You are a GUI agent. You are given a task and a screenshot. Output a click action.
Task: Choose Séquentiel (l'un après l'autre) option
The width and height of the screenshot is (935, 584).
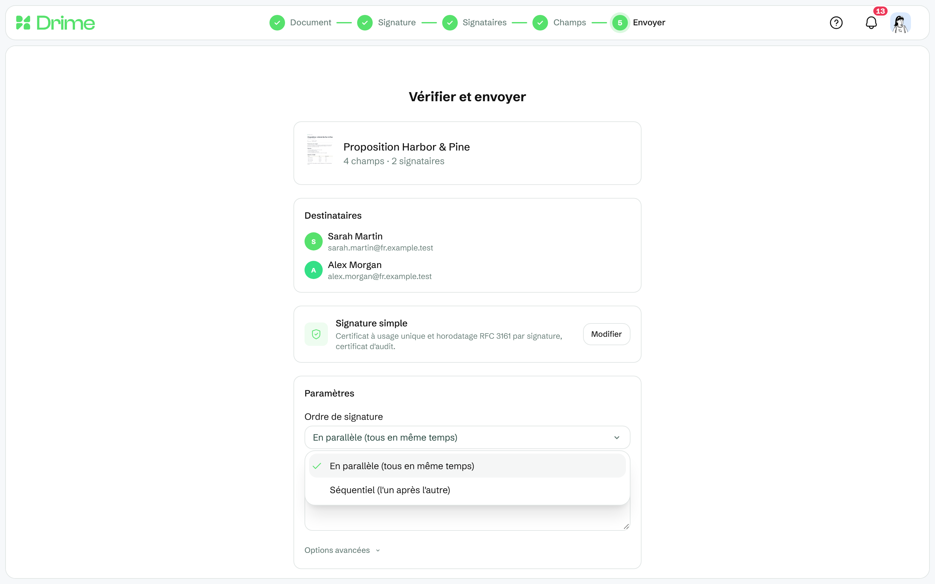coord(467,490)
